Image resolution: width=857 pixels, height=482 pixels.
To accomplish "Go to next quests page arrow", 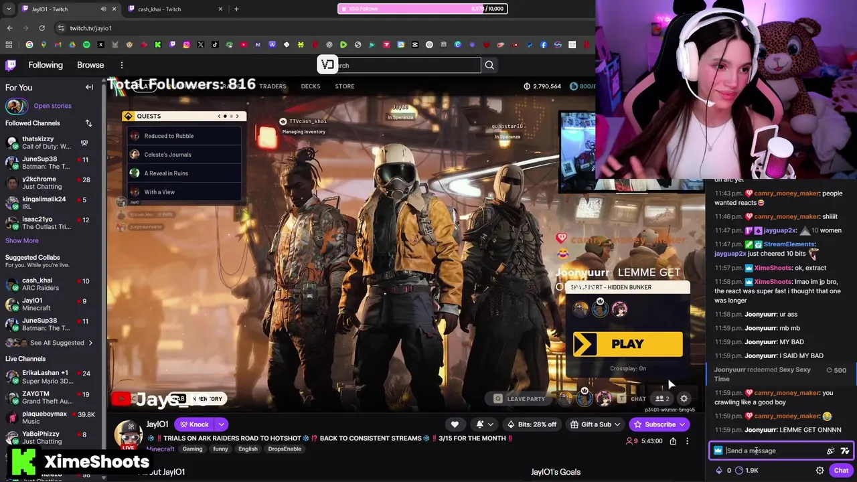I will coord(236,116).
